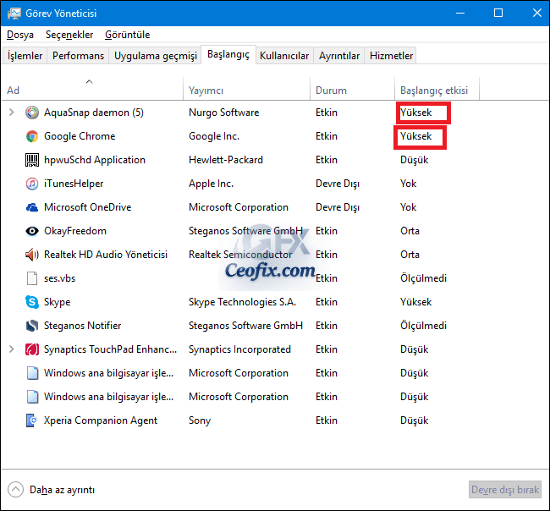Expand the Synaptics TouchPad Enhancements group
550x511 pixels.
[x=12, y=349]
